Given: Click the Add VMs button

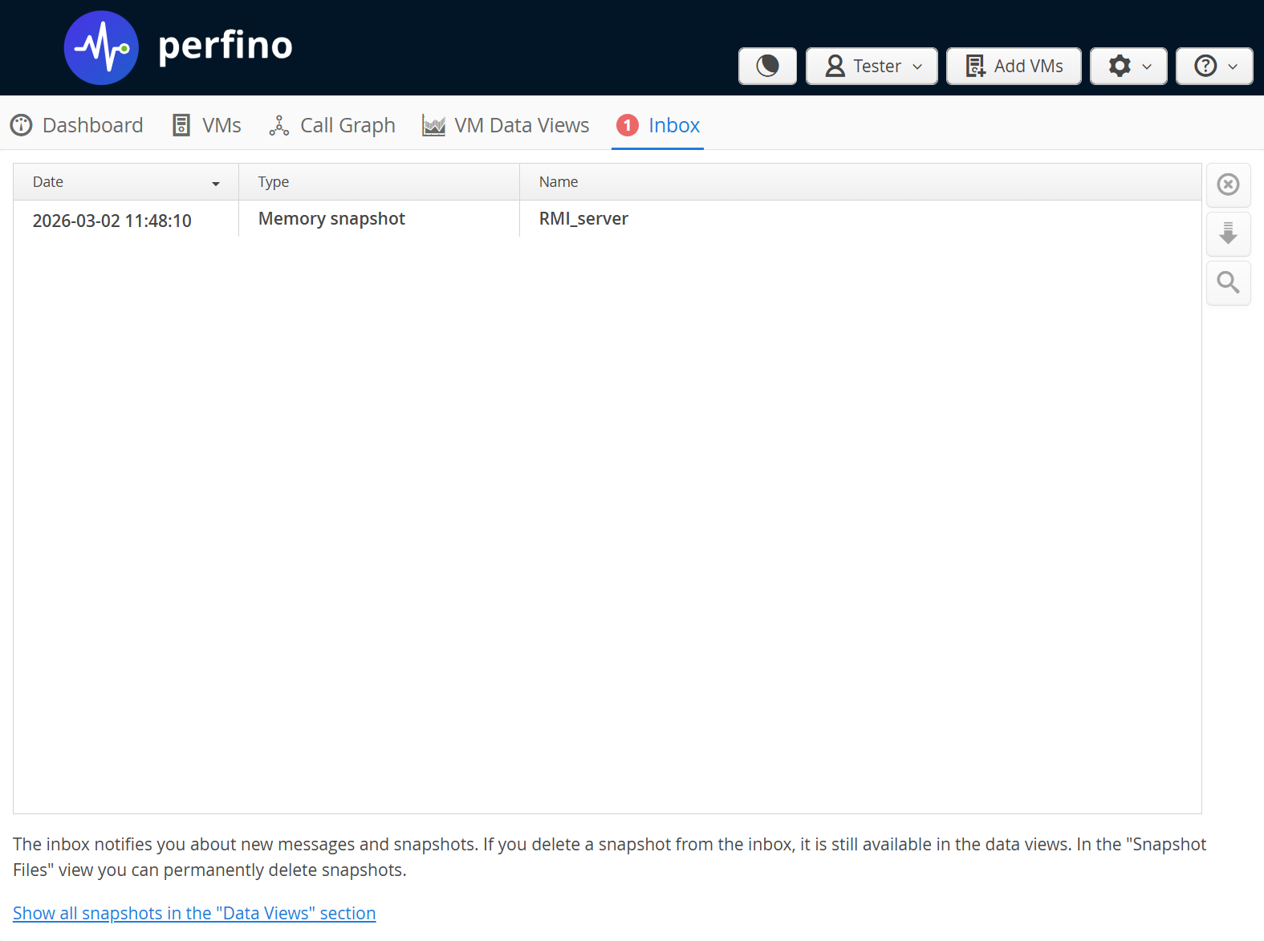Looking at the screenshot, I should [x=1014, y=66].
